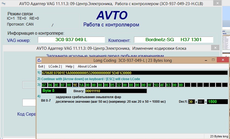This screenshot has width=230, height=139.
Task: Open the NE-Tech icon menu in Long Coding title bar
Action: (39, 60)
